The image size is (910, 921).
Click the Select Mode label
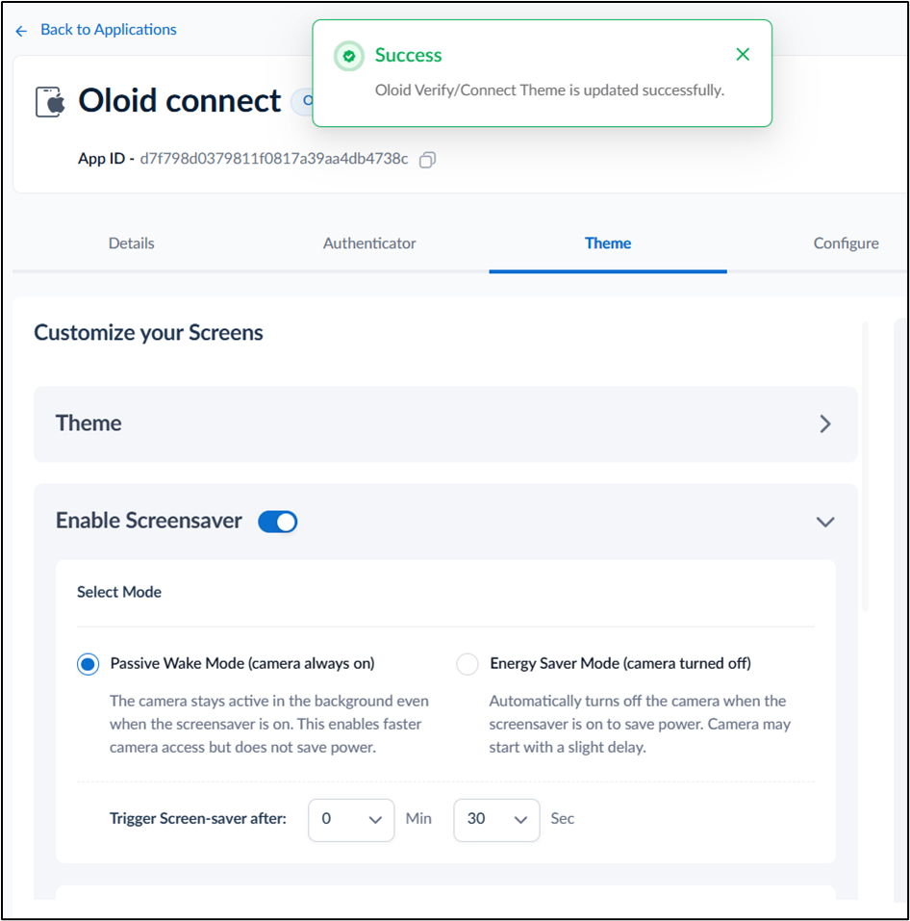coord(119,592)
